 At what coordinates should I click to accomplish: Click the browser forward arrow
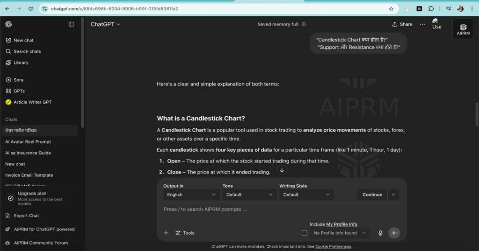pyautogui.click(x=19, y=9)
